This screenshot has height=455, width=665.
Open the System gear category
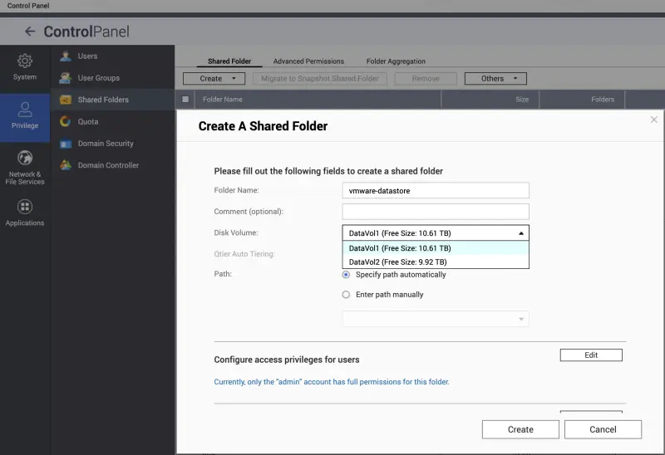coord(25,66)
